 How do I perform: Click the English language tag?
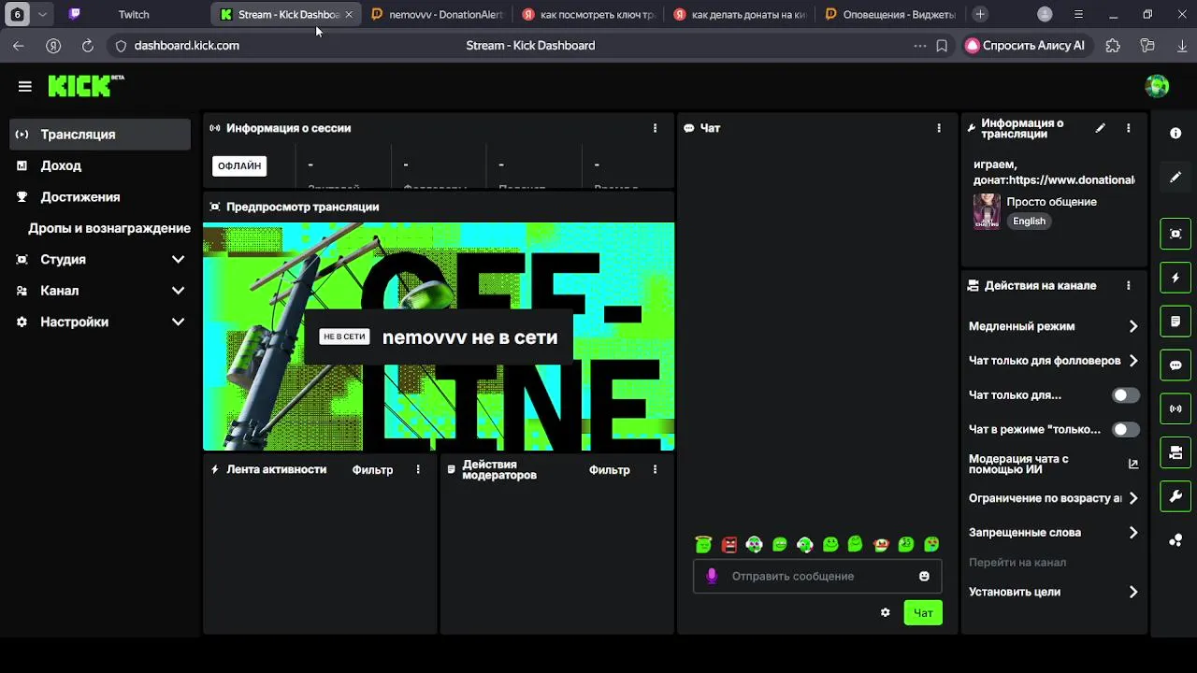click(x=1029, y=222)
